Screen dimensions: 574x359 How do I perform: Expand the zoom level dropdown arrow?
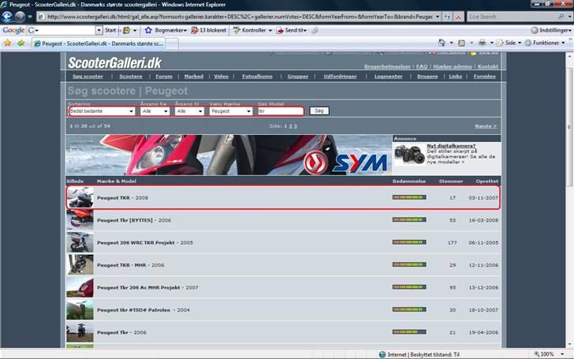point(562,354)
